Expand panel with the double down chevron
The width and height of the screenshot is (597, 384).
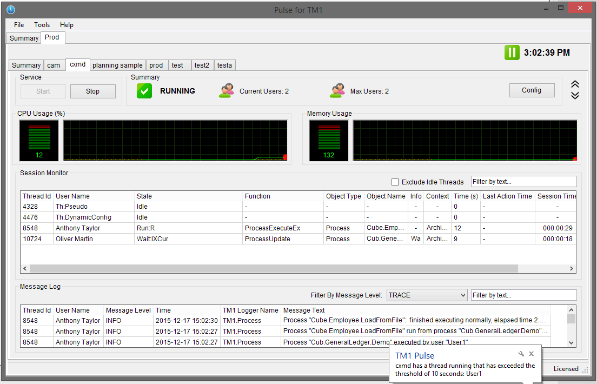coord(575,95)
